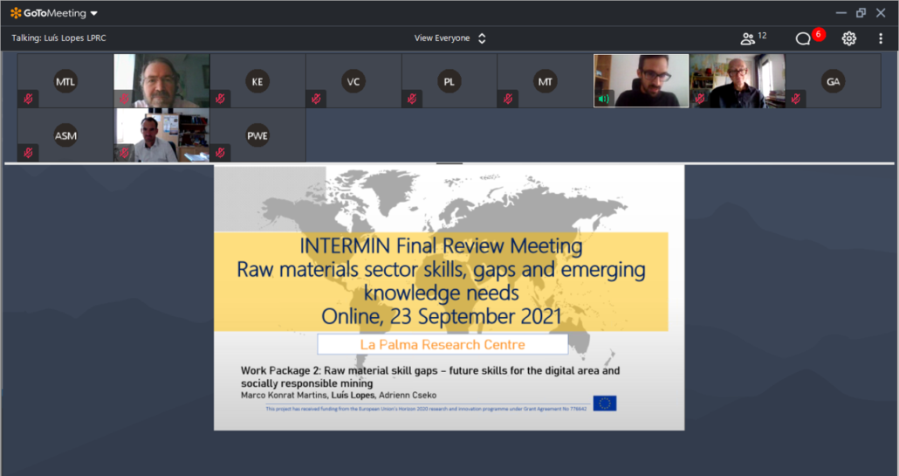The width and height of the screenshot is (899, 476).
Task: Click the GA participant avatar
Action: 834,81
